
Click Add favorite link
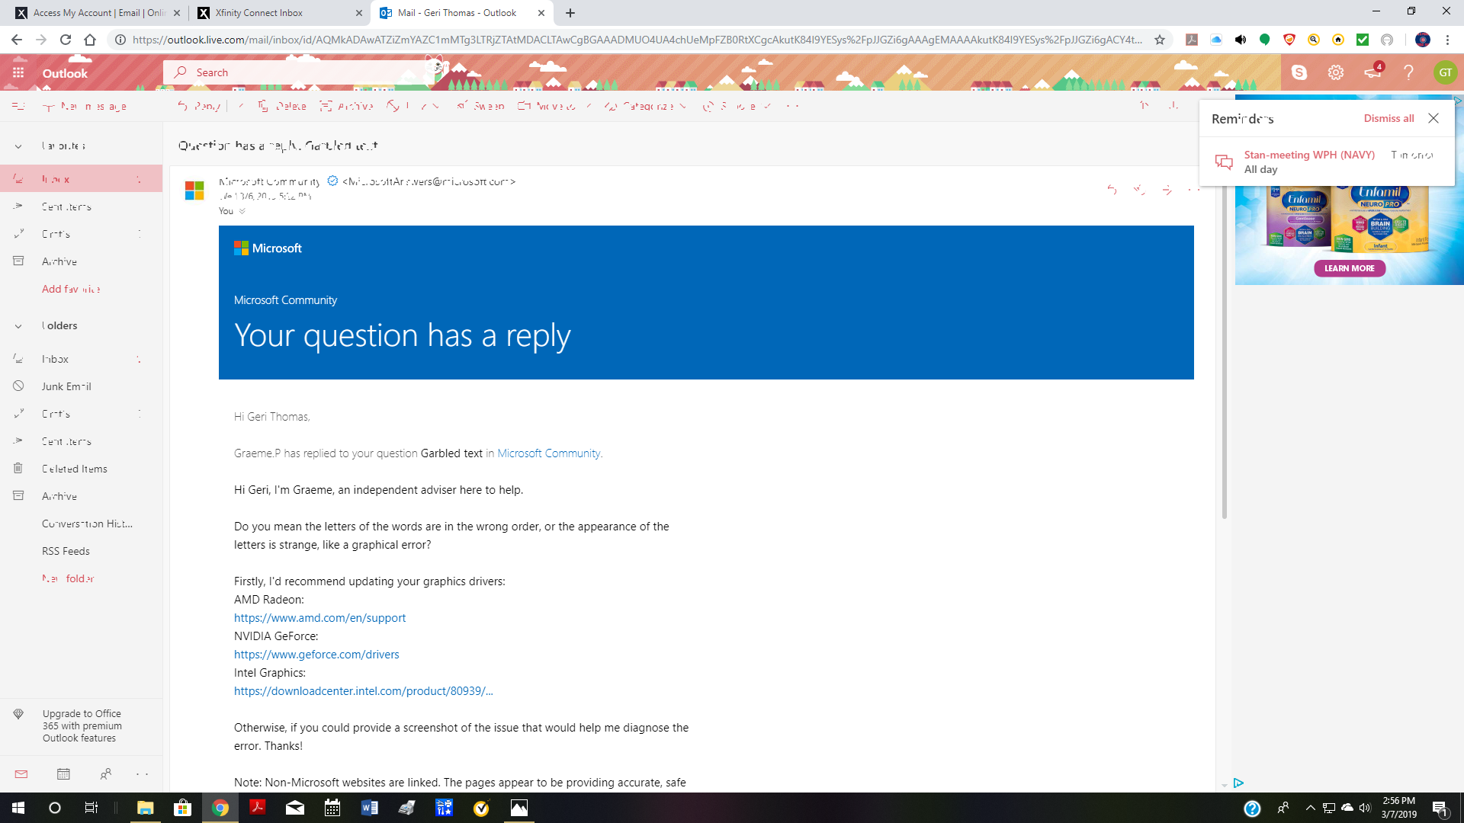point(71,289)
